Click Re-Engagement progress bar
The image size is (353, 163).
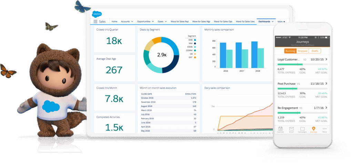tap(302, 113)
